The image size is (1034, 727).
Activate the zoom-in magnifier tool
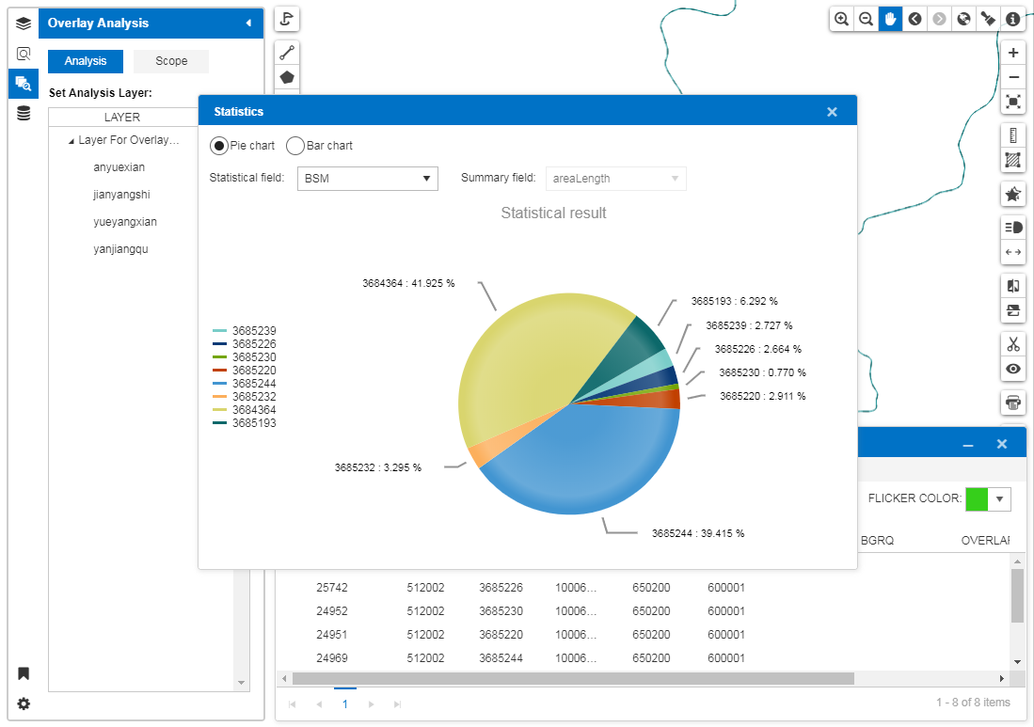[x=841, y=19]
